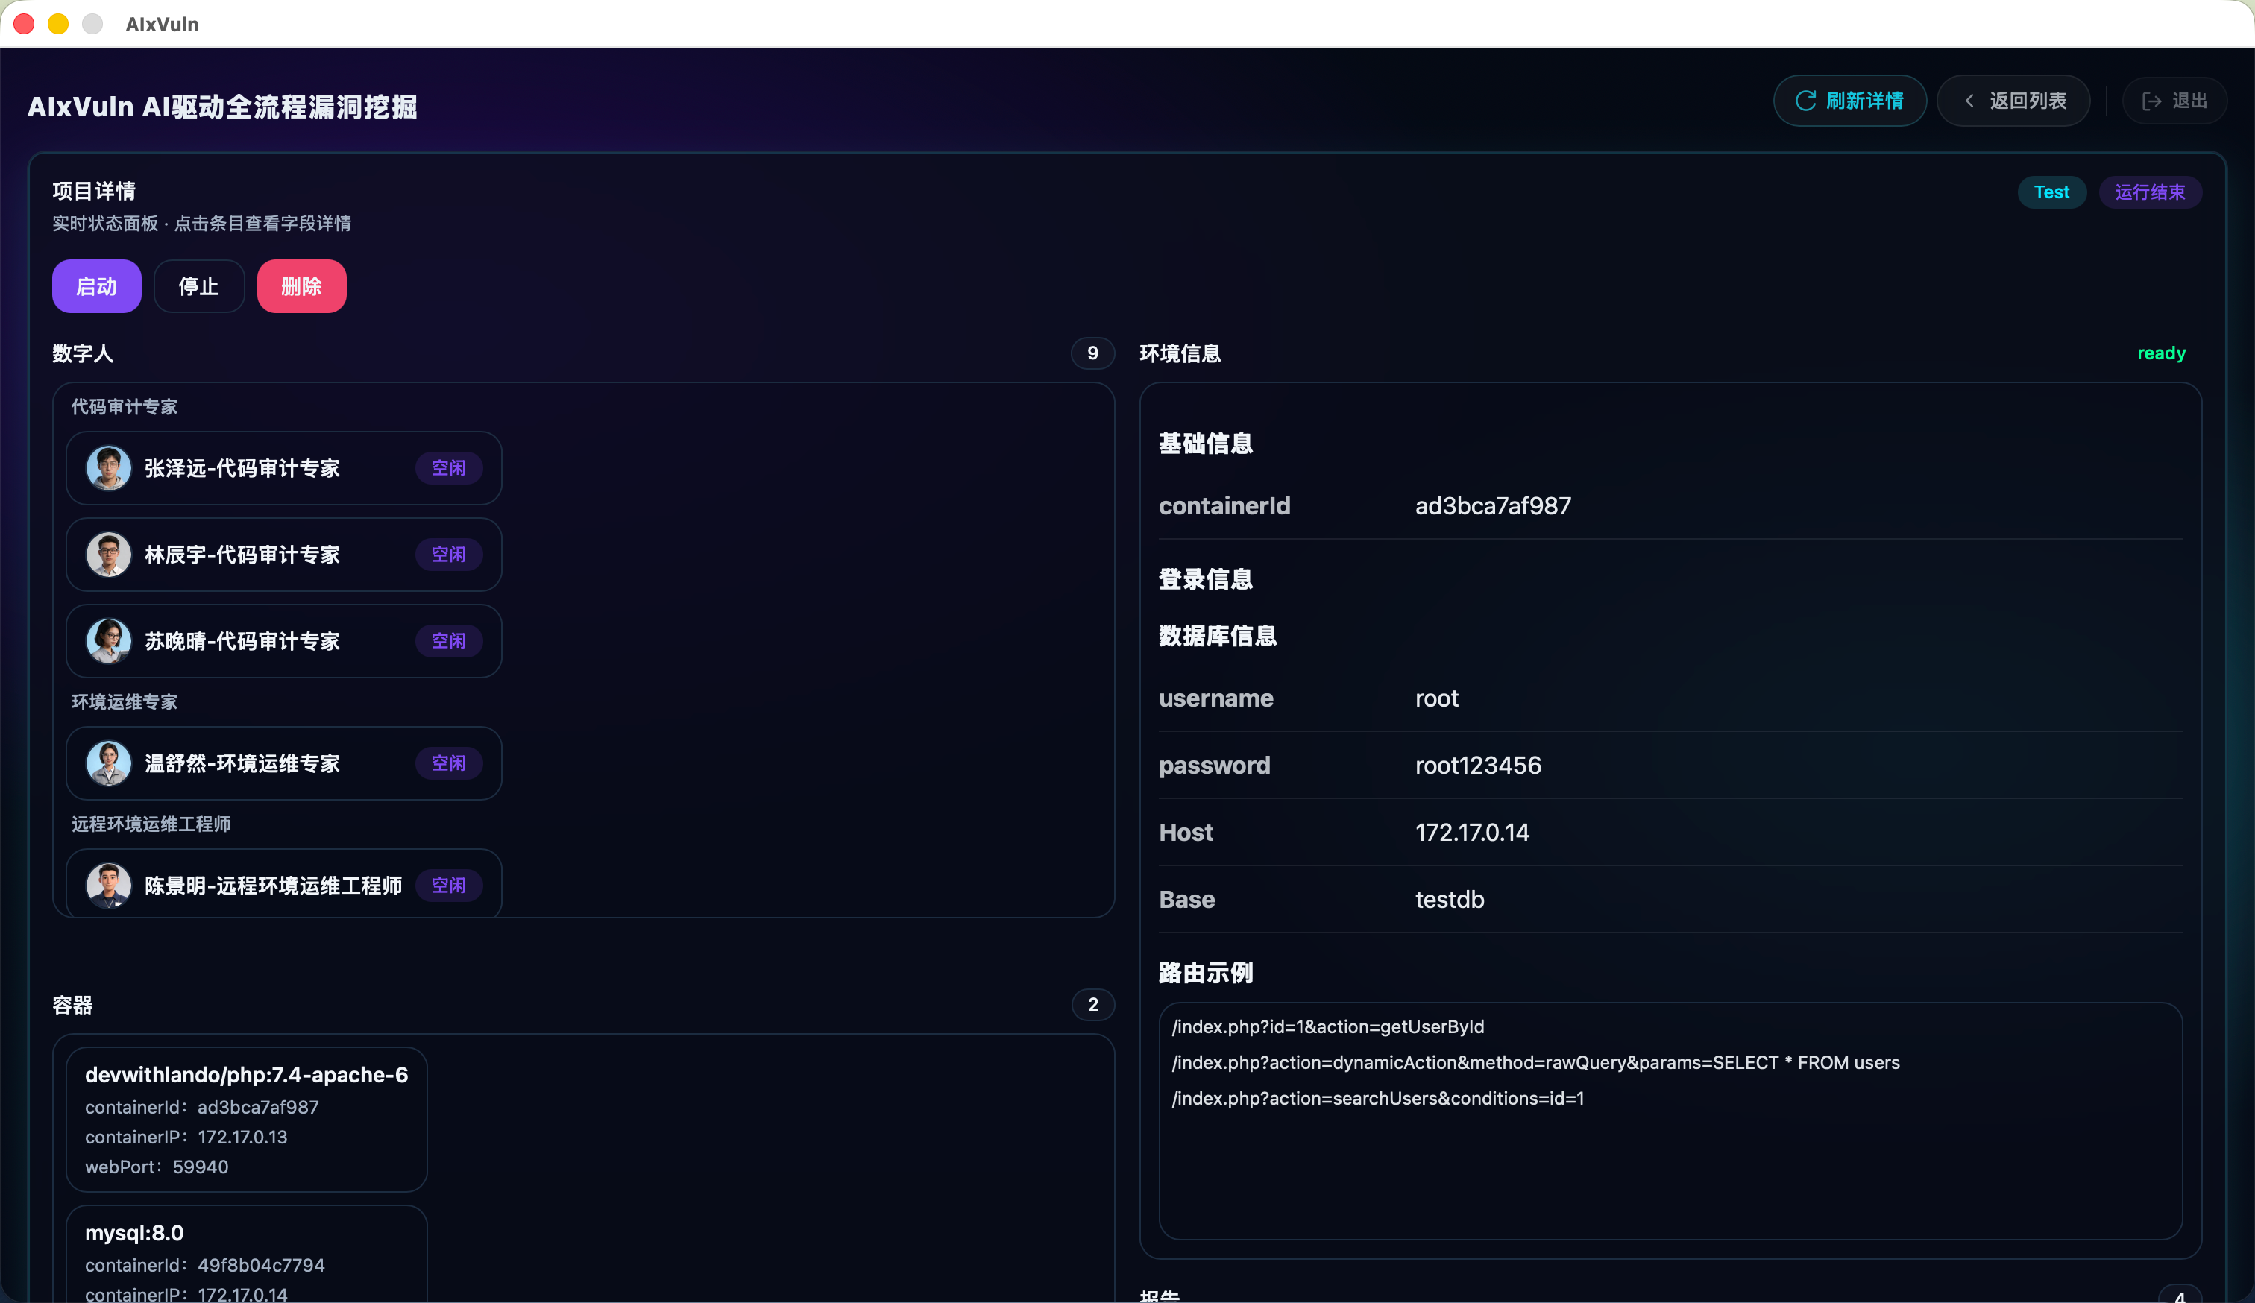Viewport: 2255px width, 1303px height.
Task: Click the dynamicAction rawQuery route example
Action: [1535, 1062]
